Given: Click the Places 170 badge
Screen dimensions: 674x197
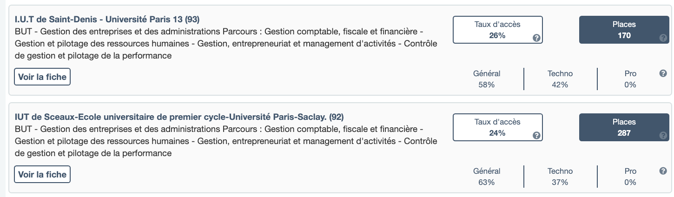Looking at the screenshot, I should 624,30.
